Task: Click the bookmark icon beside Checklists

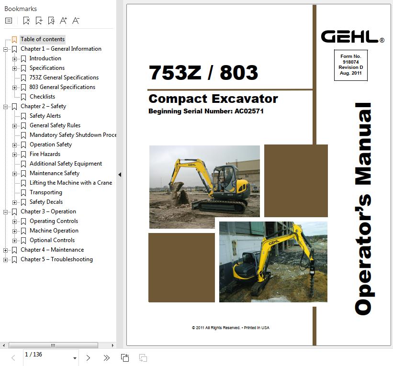Action: (23, 97)
